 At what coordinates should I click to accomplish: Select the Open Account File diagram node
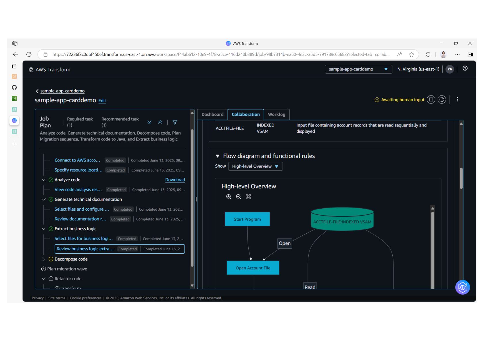[253, 268]
